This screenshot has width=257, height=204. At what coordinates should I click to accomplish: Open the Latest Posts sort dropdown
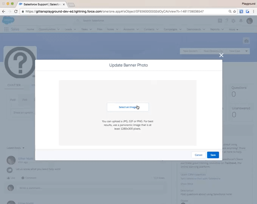pyautogui.click(x=15, y=148)
